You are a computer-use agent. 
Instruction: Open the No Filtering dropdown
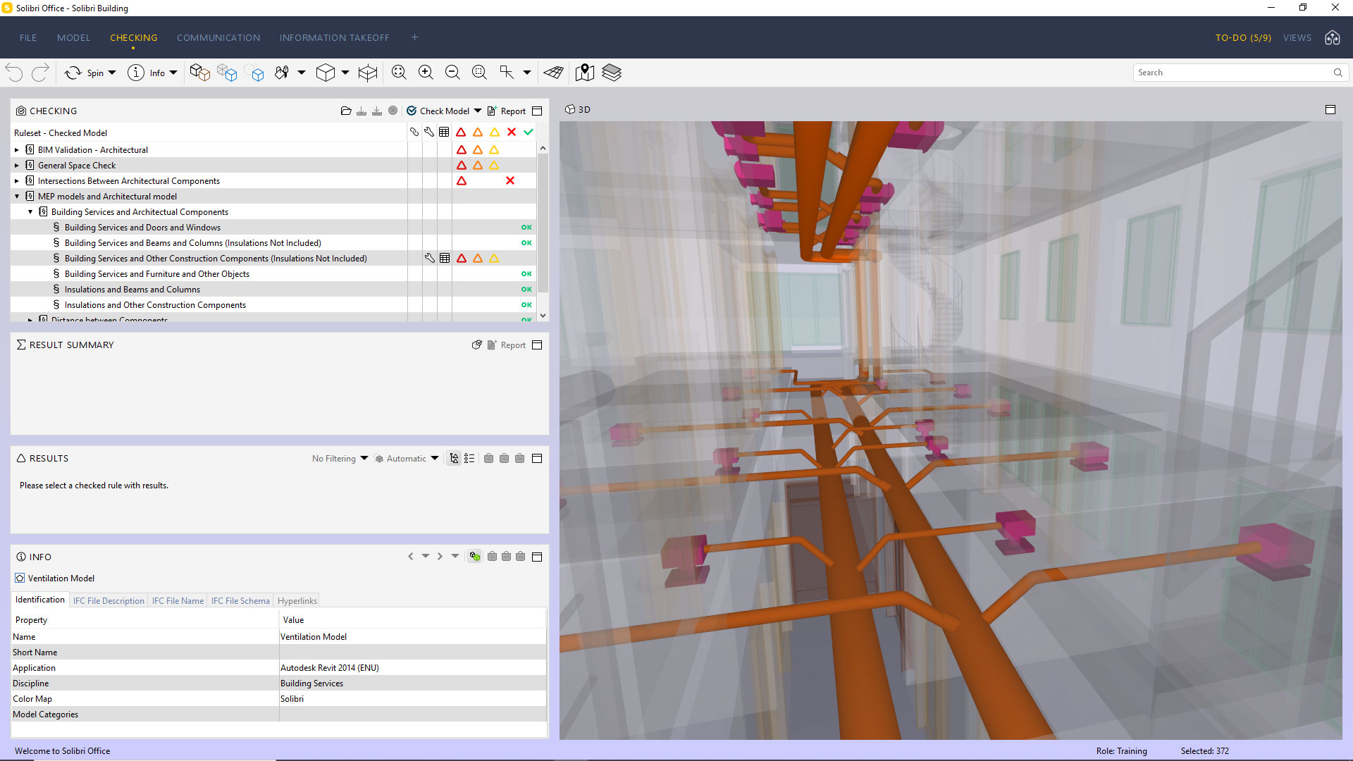coord(340,458)
